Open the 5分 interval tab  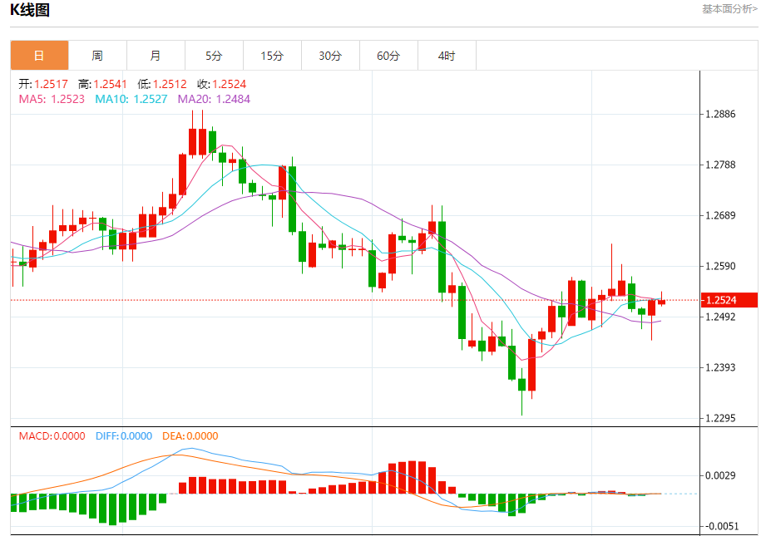pyautogui.click(x=214, y=56)
